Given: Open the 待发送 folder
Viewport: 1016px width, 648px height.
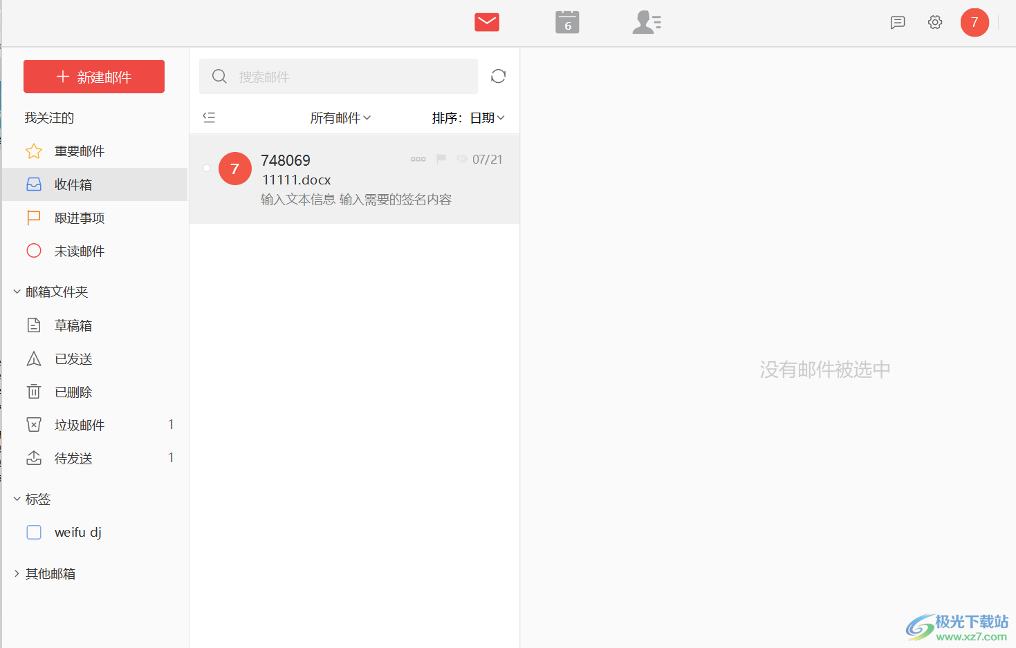Looking at the screenshot, I should [95, 458].
